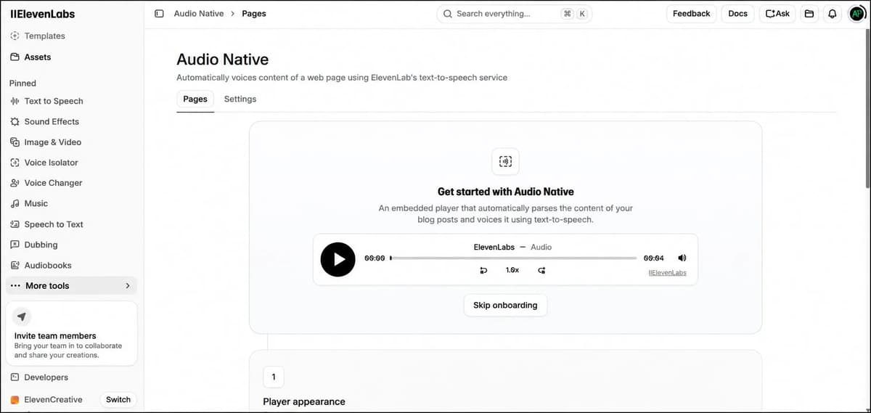Click the Text to Speech waveform icon
This screenshot has height=413, width=871.
pos(15,101)
